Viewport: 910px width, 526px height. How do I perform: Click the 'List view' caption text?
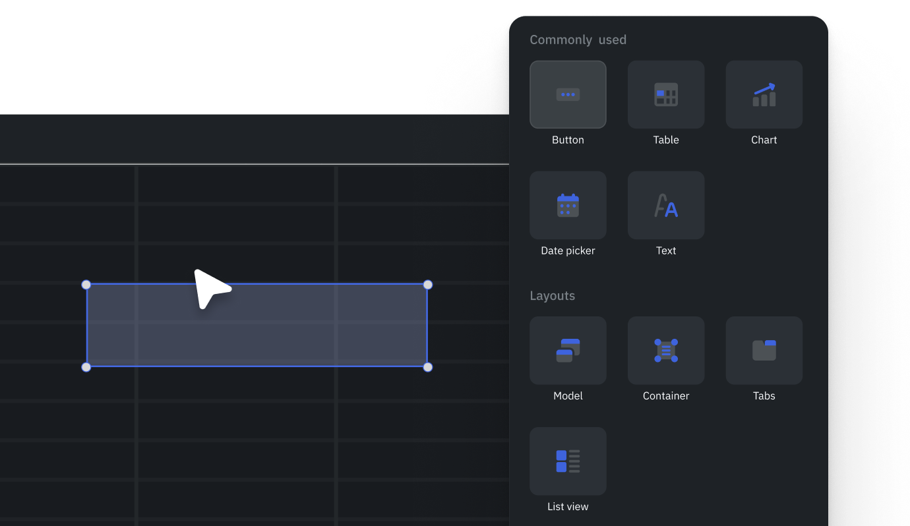tap(568, 507)
